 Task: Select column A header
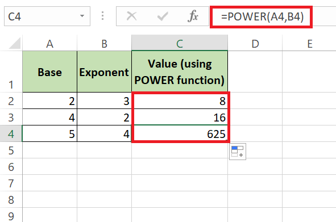tap(49, 44)
